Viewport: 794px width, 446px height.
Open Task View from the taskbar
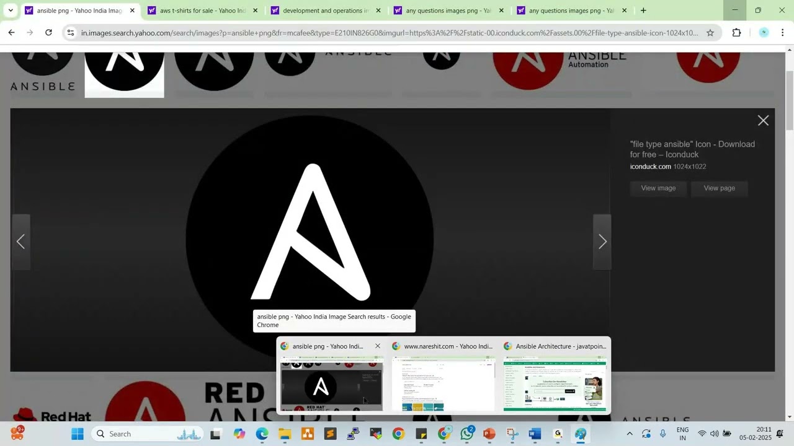[215, 434]
